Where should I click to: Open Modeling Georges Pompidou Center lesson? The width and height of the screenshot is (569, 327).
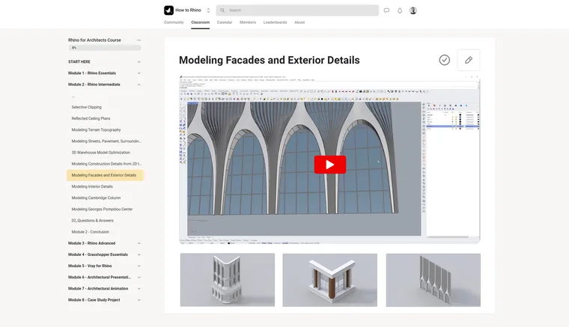tap(102, 210)
